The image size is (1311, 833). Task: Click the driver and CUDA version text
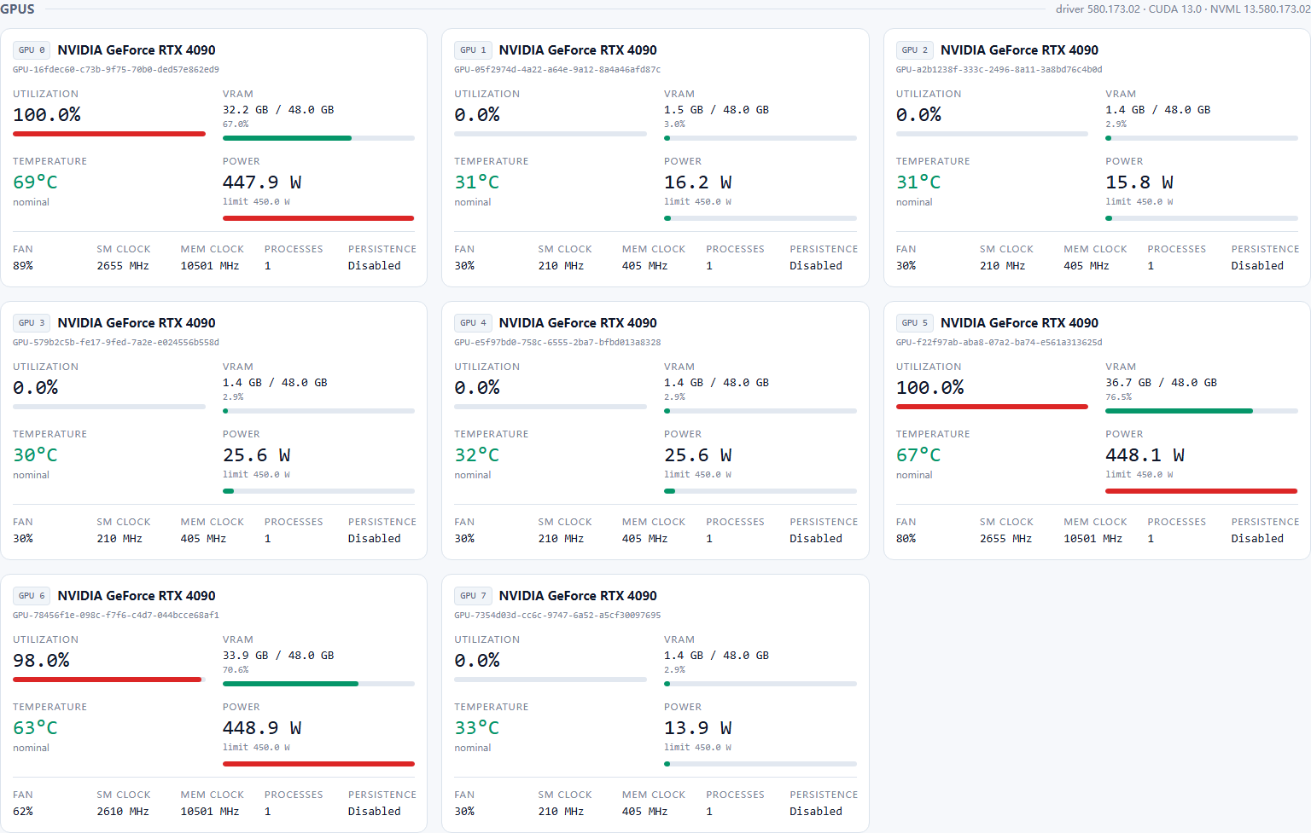click(1183, 9)
